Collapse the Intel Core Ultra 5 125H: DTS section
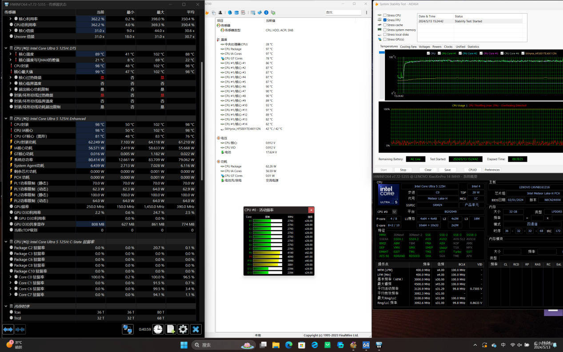This screenshot has width=563, height=352. tap(6, 48)
